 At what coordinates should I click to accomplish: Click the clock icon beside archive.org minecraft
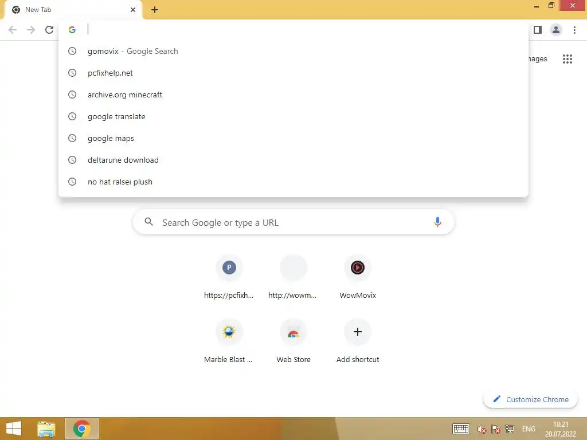tap(72, 95)
